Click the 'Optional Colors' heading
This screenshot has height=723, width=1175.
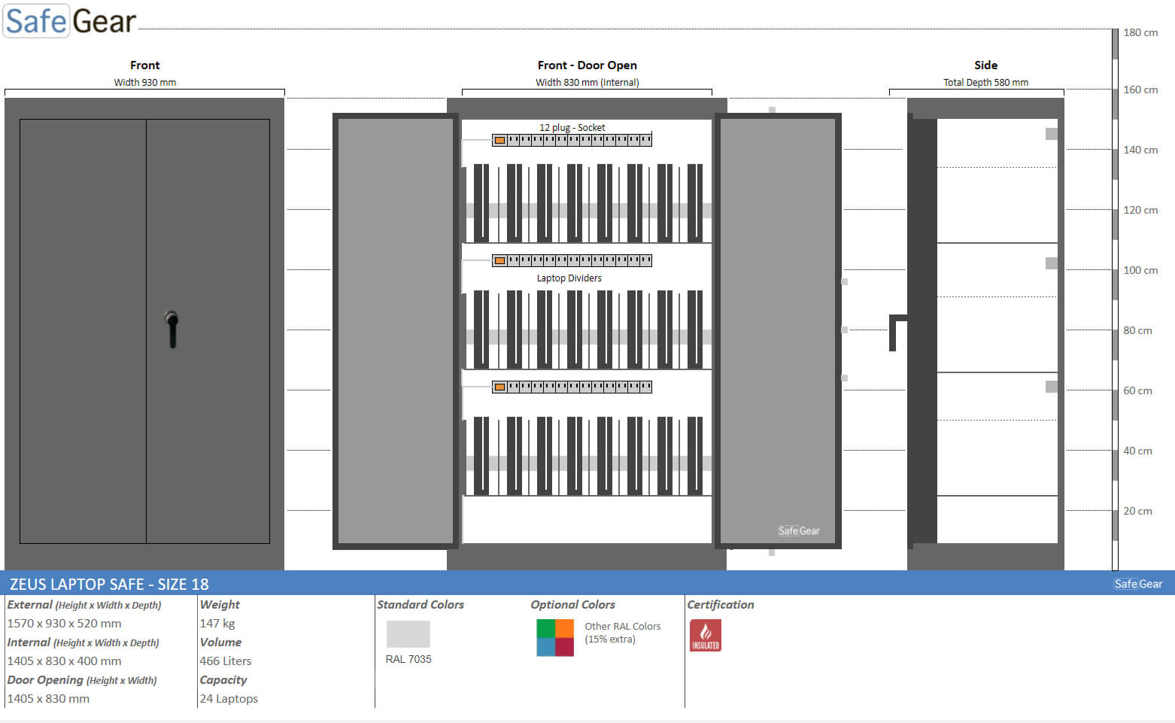(x=573, y=604)
